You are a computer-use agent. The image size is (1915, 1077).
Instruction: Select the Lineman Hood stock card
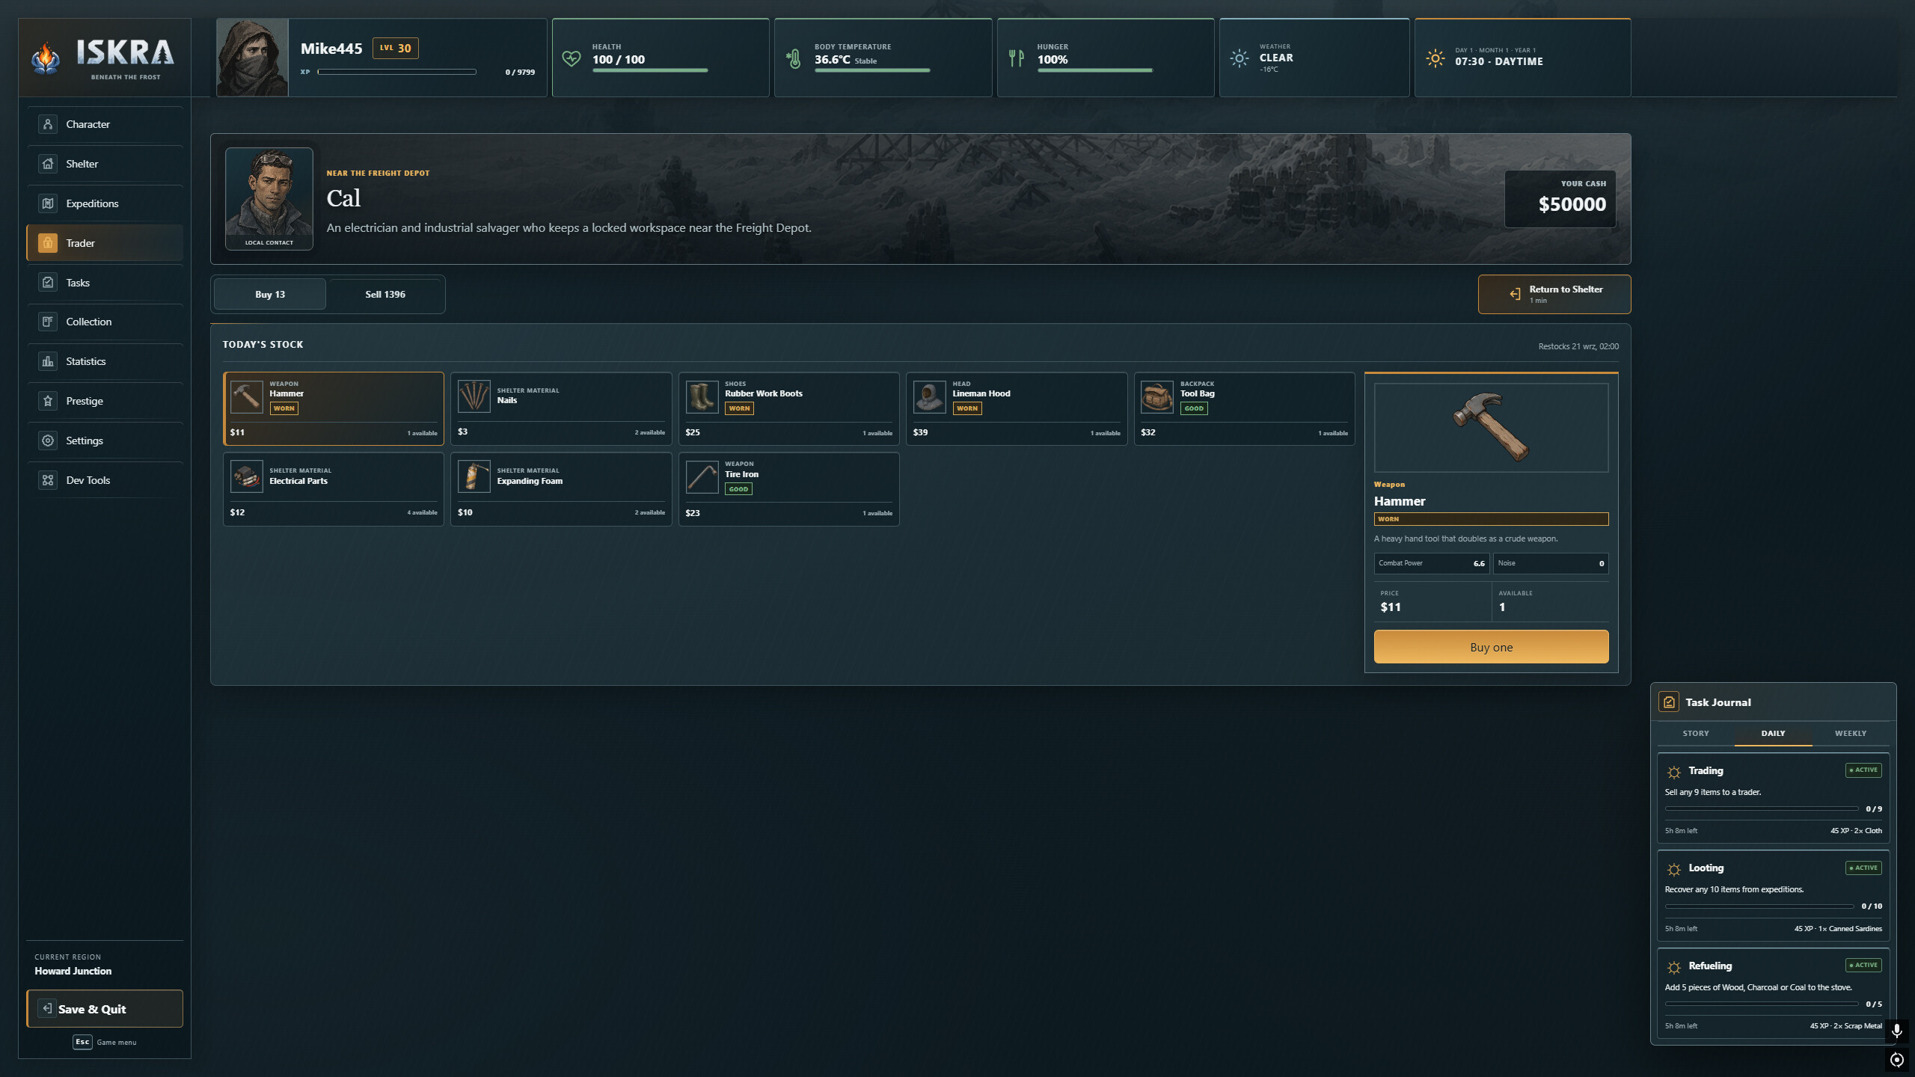(1017, 409)
